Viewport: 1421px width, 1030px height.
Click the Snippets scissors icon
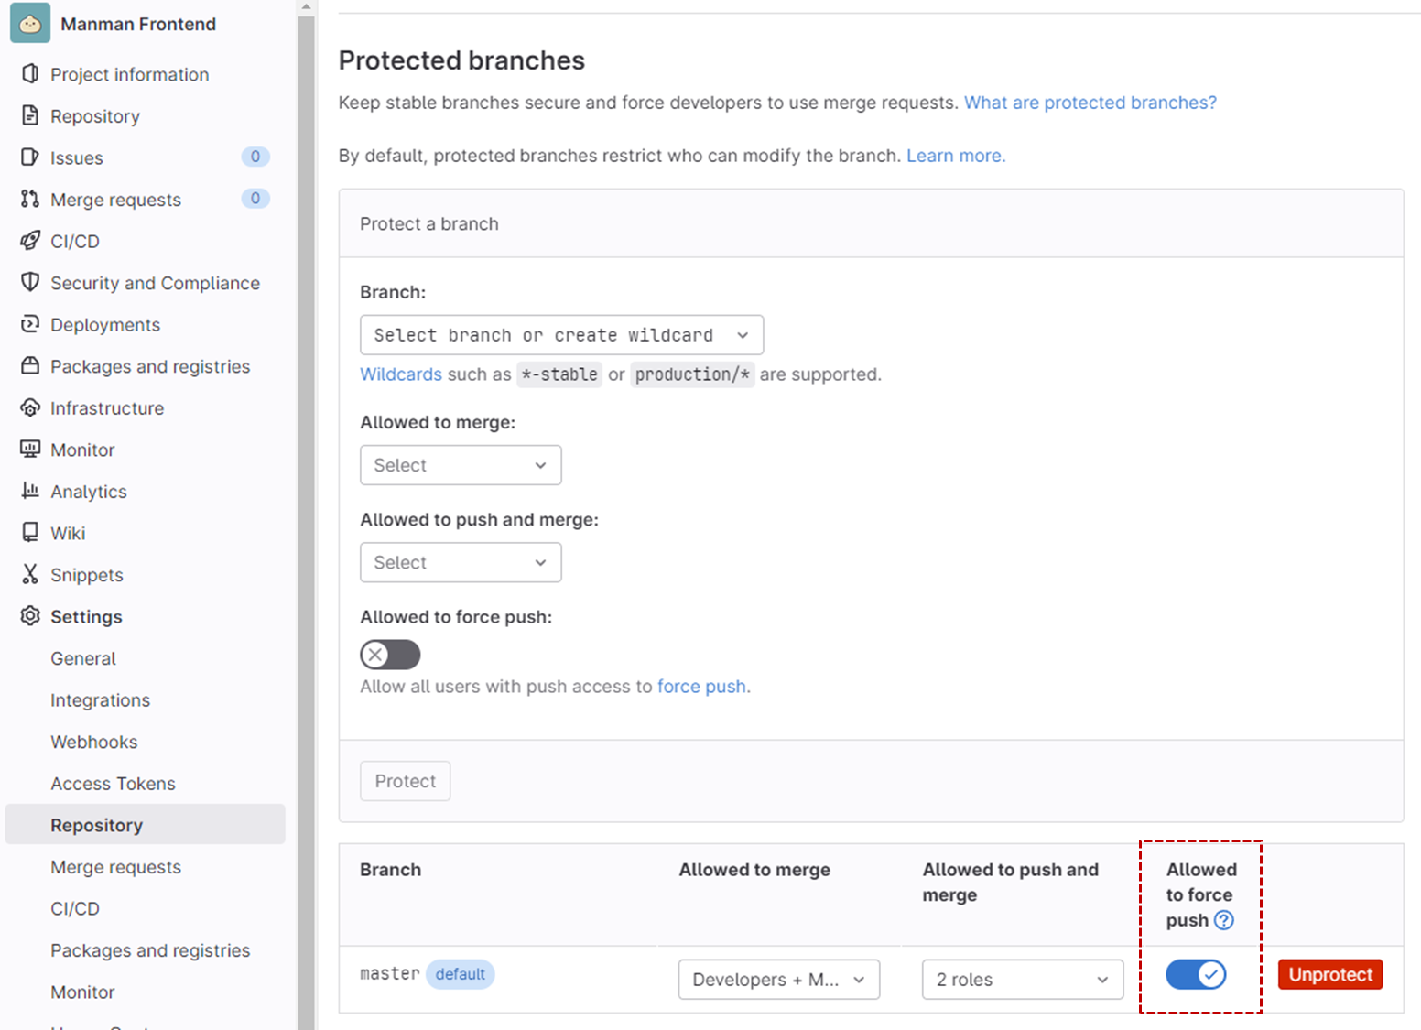pyautogui.click(x=30, y=574)
